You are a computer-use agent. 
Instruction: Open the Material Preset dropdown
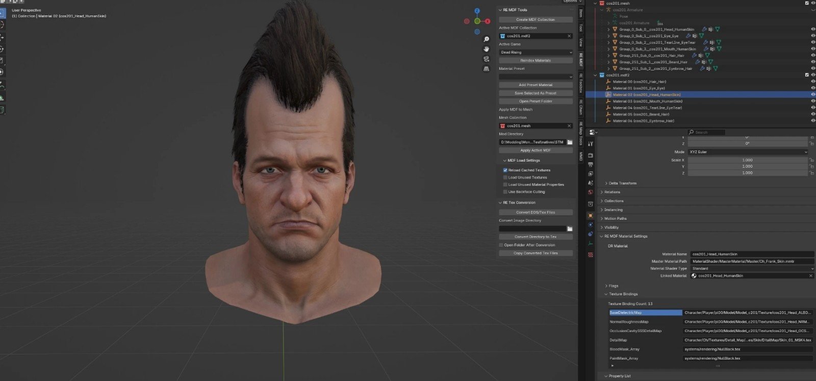coord(535,77)
